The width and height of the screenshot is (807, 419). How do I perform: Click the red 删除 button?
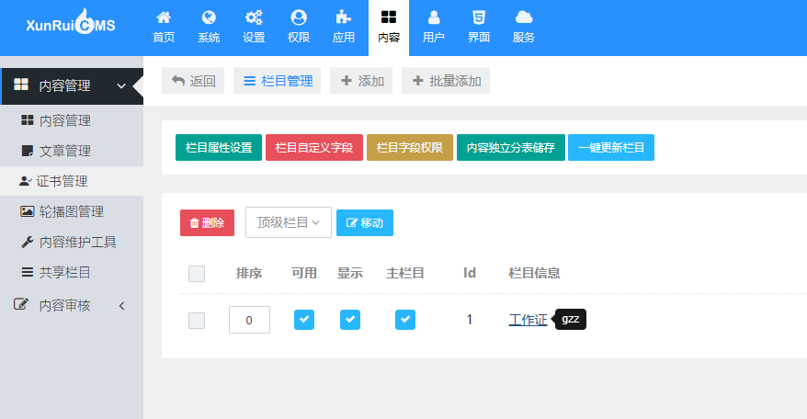pos(208,223)
